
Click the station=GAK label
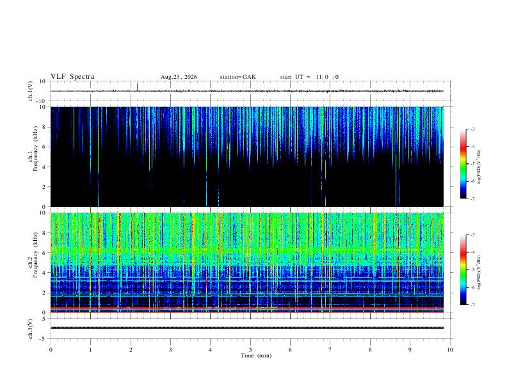(237, 77)
